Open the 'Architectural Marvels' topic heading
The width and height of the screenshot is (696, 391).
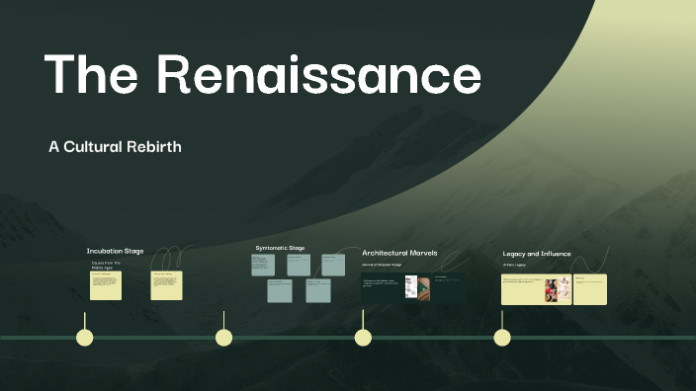399,253
